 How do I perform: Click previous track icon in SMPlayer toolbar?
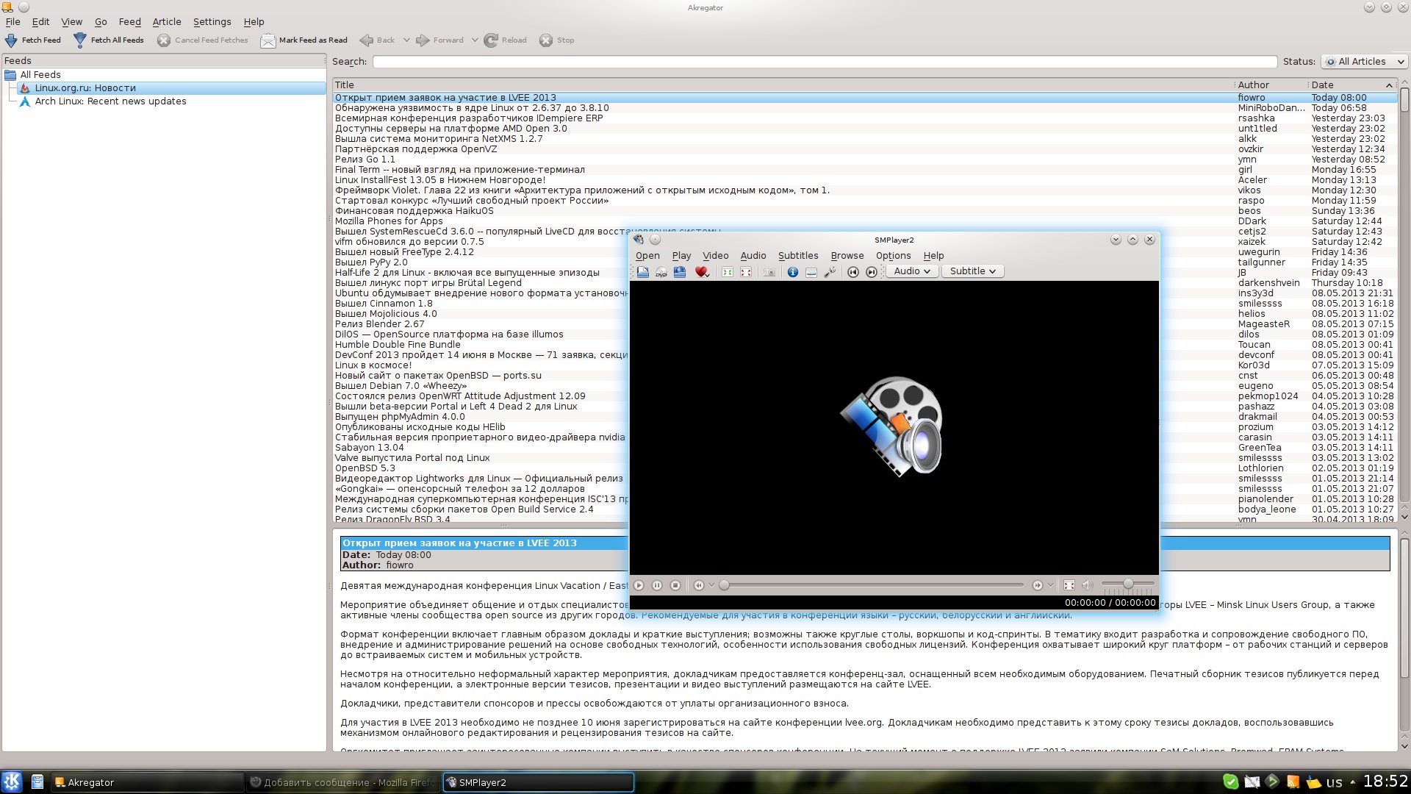click(853, 272)
